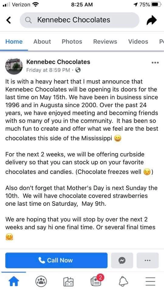This screenshot has height=291, width=164.
Task: Open News icon with 2 notifications
Action: 97,281
